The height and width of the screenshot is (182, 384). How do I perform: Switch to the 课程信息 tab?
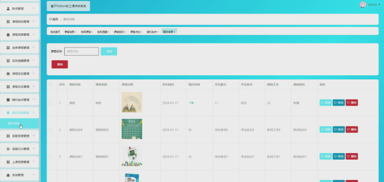coord(69,32)
